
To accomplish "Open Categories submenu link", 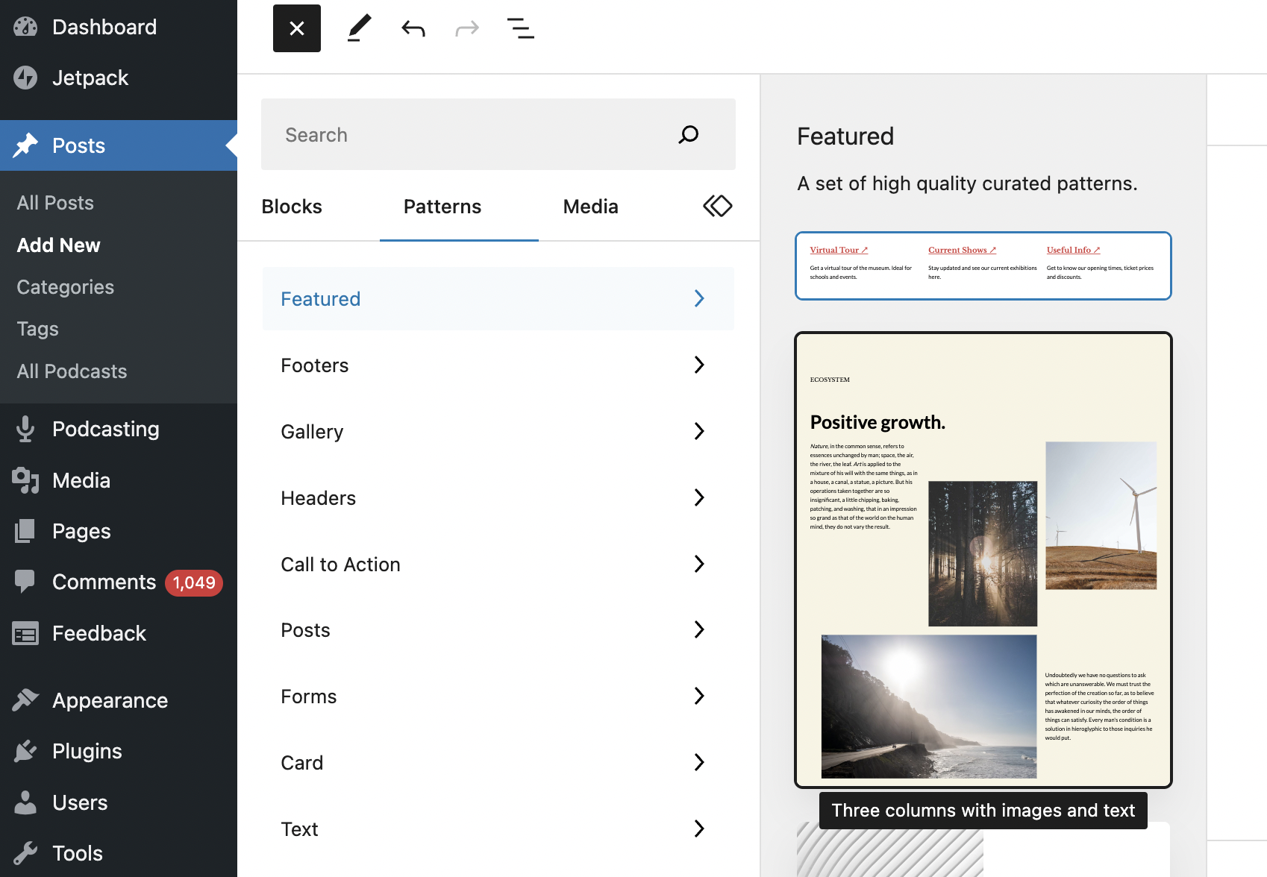I will click(65, 287).
